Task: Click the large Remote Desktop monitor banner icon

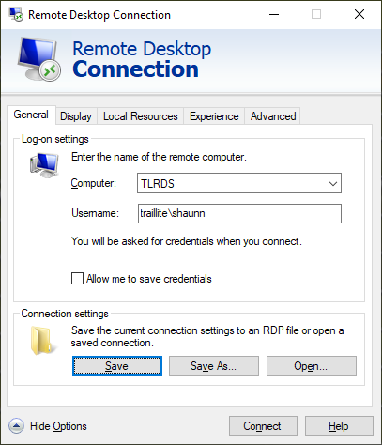Action: 39,59
